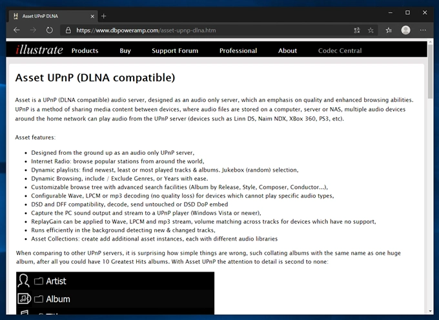Click the Album music note icon

coord(24,299)
